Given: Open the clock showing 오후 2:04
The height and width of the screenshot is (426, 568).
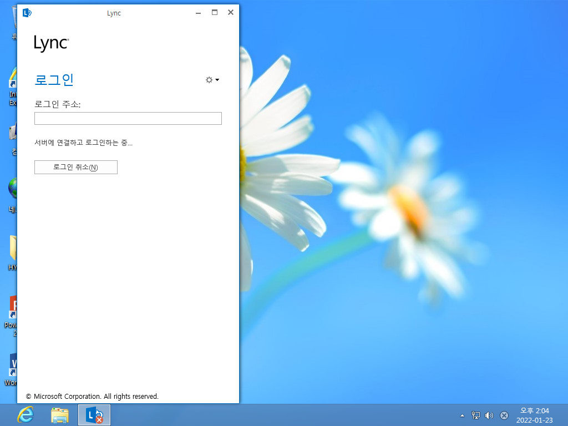Looking at the screenshot, I should (535, 415).
